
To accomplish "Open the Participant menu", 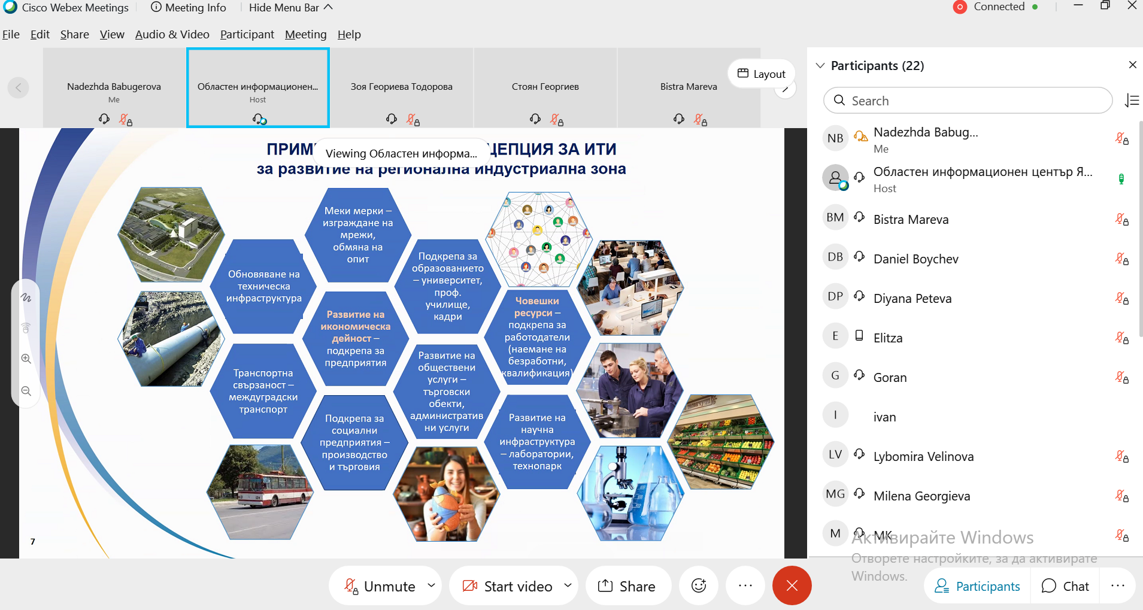I will (247, 34).
